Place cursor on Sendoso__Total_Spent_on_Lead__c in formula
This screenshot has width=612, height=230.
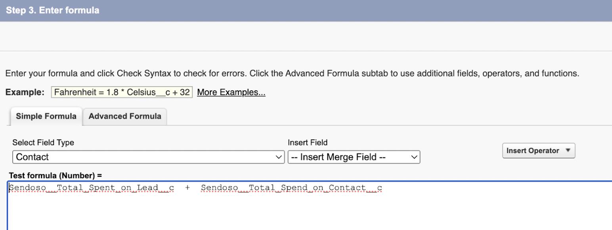(x=92, y=187)
